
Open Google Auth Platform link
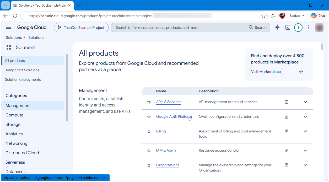click(x=174, y=117)
